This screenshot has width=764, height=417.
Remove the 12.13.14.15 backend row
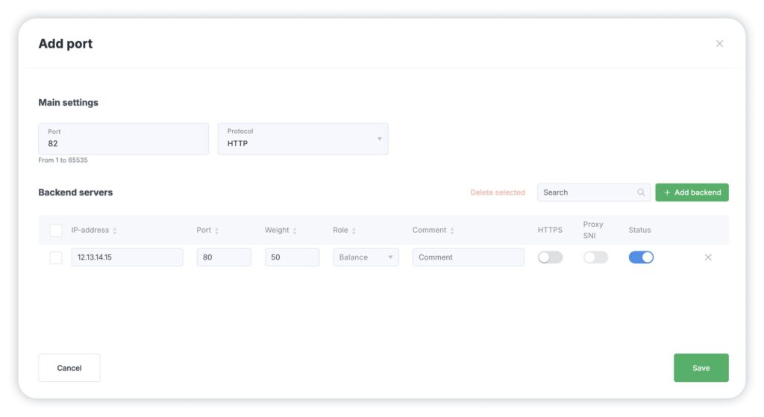pos(708,257)
